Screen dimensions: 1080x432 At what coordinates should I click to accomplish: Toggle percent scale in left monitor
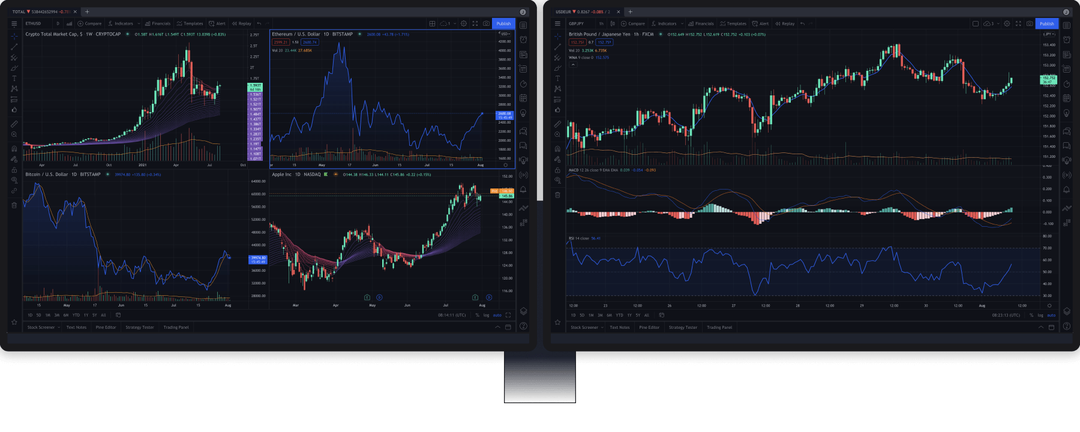click(478, 315)
